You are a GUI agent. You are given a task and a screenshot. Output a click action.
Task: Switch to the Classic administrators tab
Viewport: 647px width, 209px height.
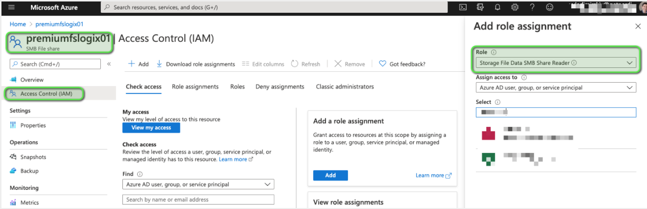(345, 87)
